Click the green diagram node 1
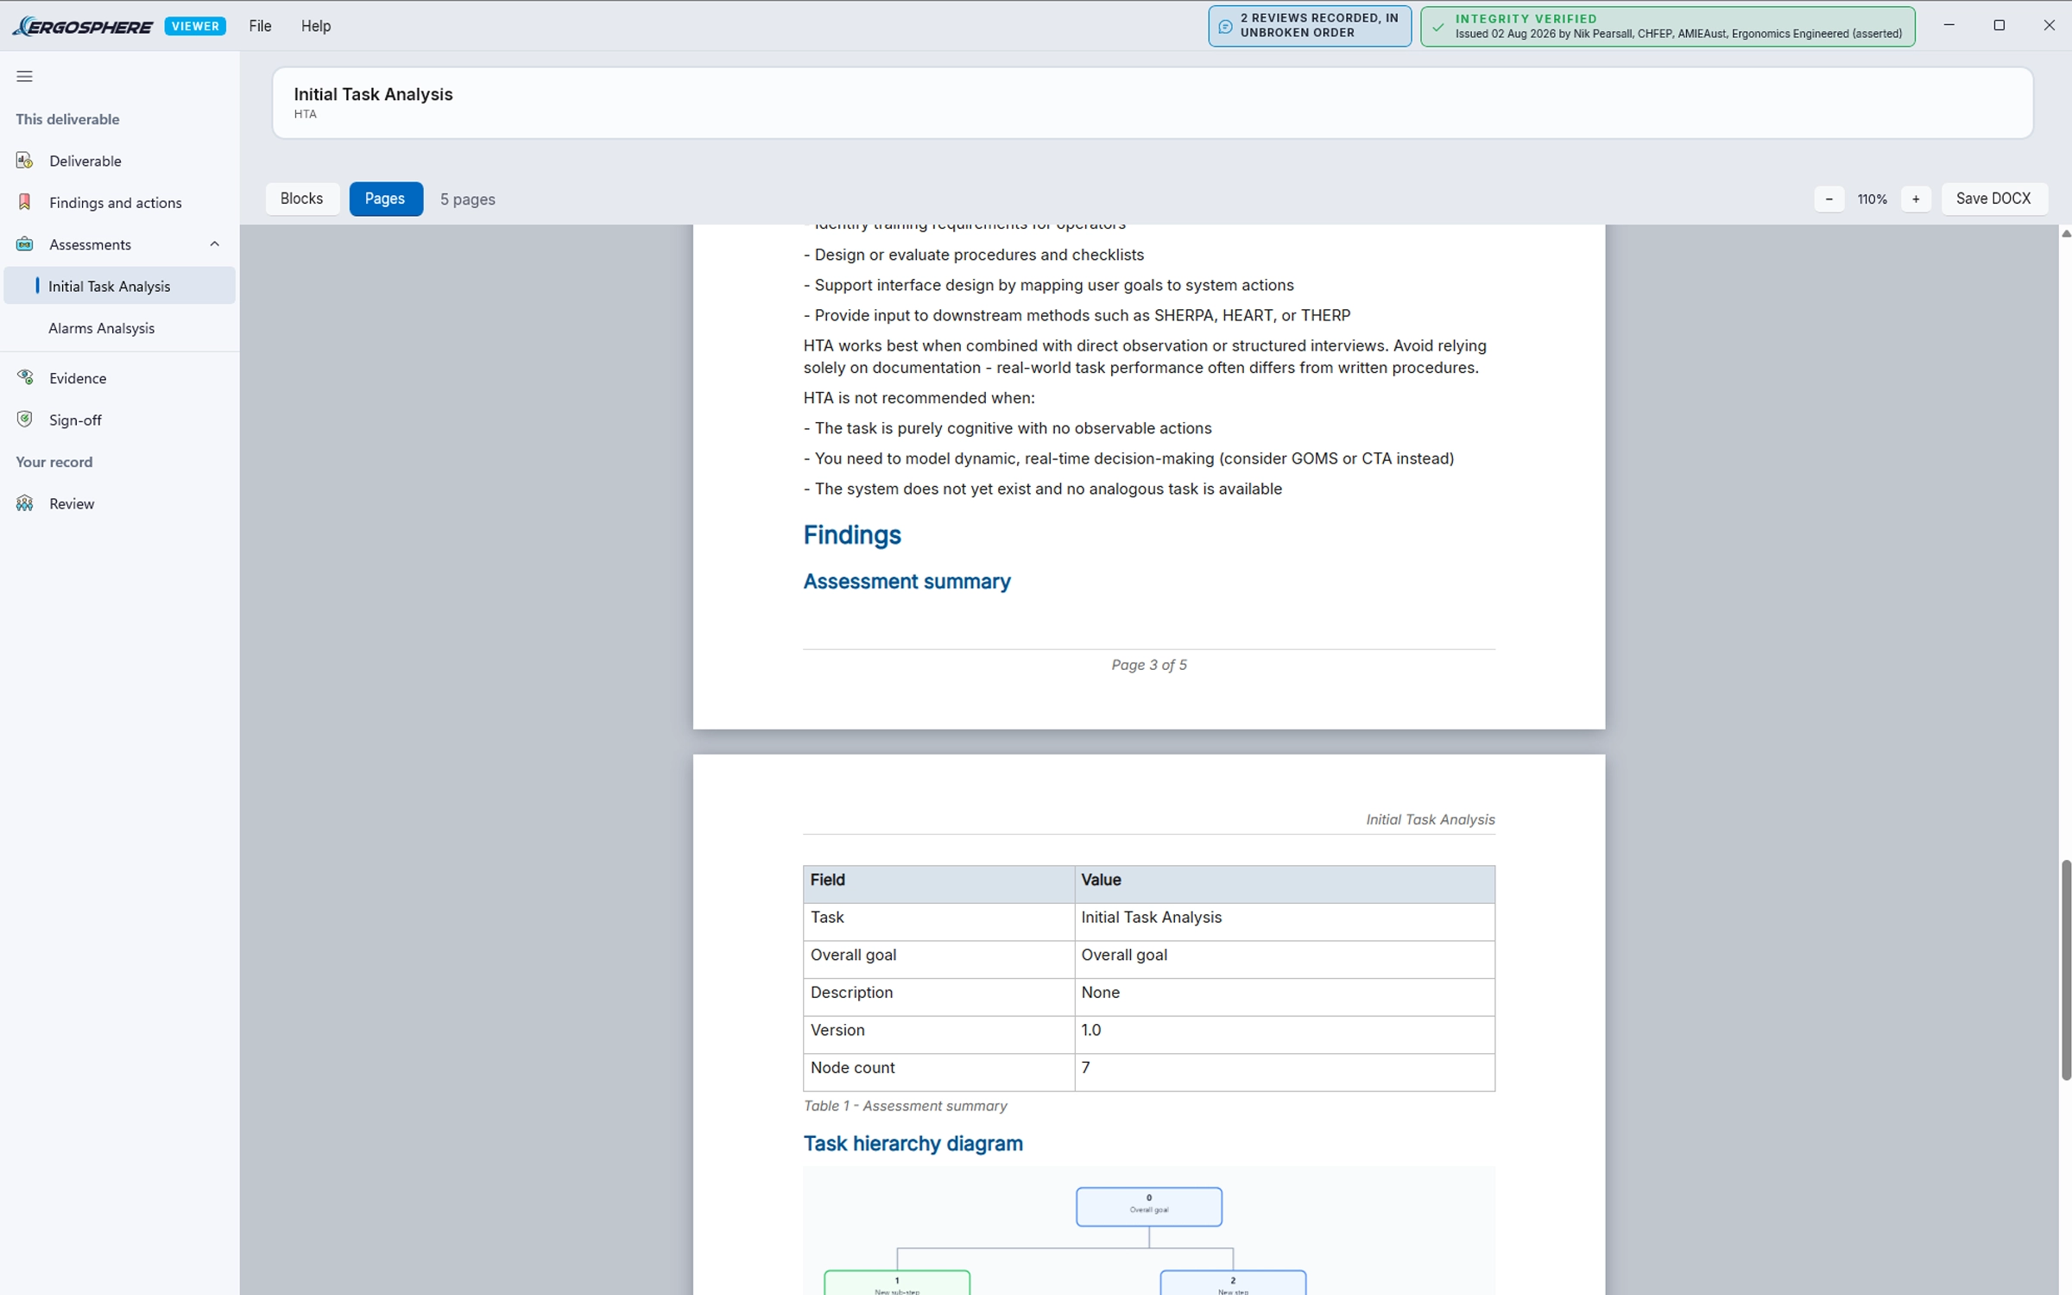The image size is (2072, 1295). click(897, 1283)
